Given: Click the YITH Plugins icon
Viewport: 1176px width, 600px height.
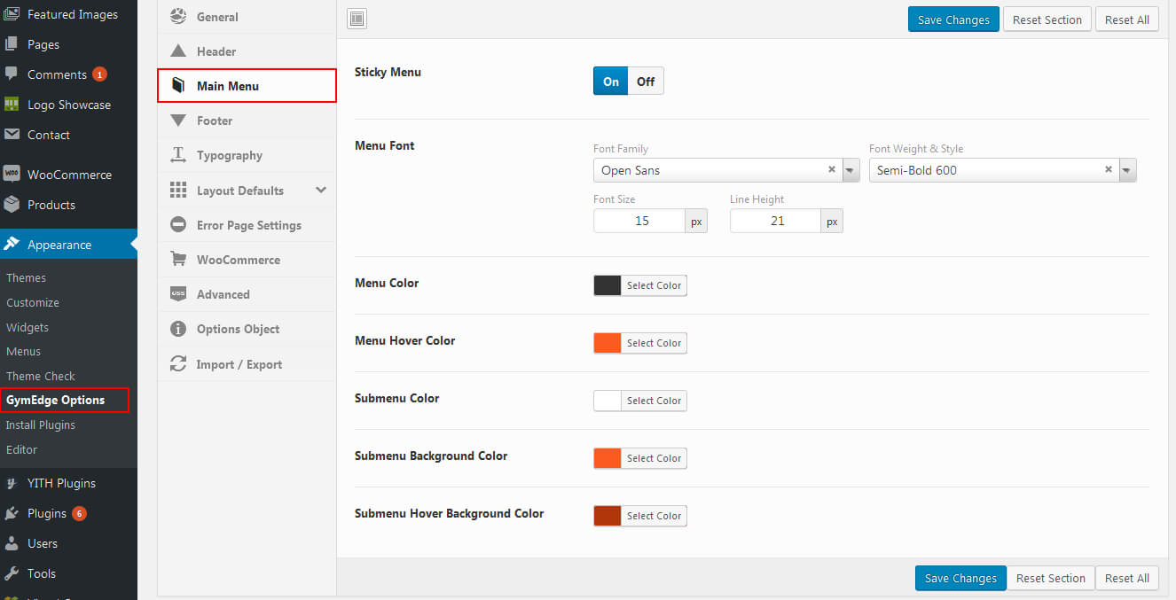Looking at the screenshot, I should click(x=12, y=483).
